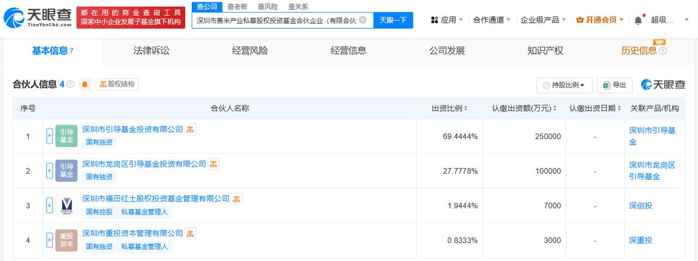Open the notification bell in the header
The height and width of the screenshot is (261, 698).
638,20
